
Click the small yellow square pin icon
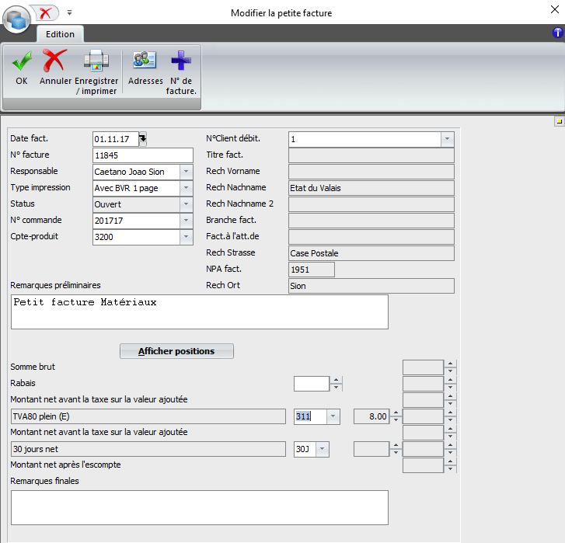[560, 121]
